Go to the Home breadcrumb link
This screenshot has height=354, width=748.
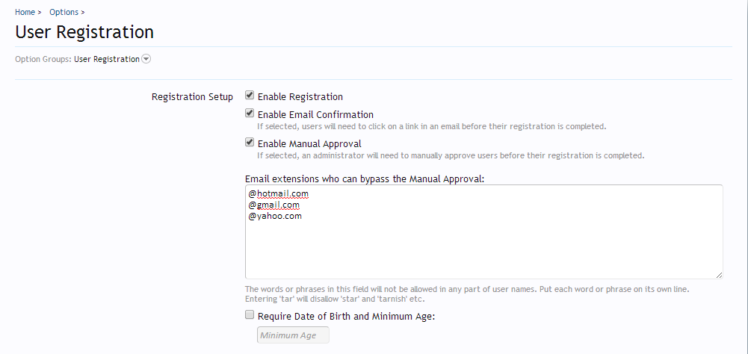pos(25,13)
